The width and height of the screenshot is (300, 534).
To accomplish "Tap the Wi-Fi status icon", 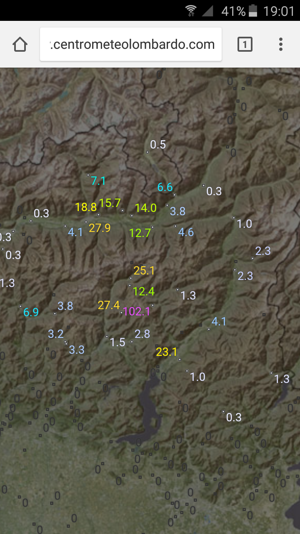I will point(191,11).
